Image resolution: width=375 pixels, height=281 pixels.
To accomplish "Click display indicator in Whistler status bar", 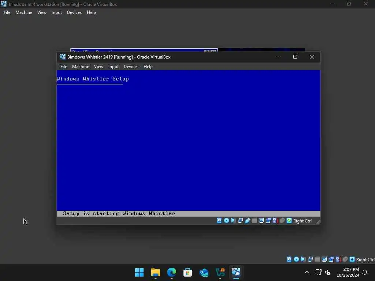I will click(x=261, y=221).
